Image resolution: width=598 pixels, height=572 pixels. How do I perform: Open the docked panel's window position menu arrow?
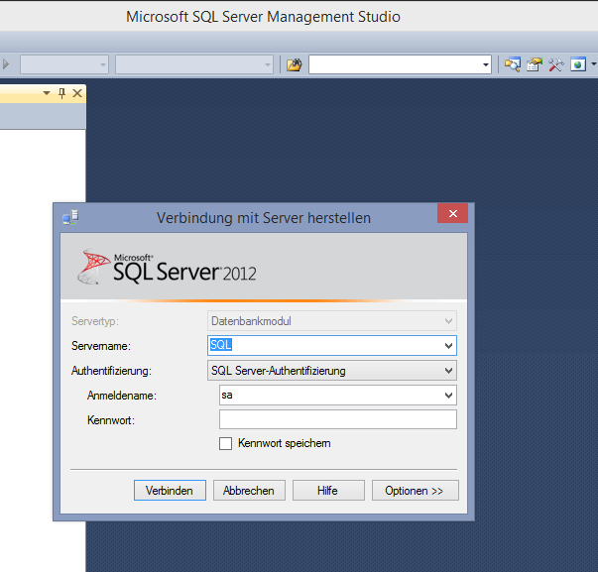pyautogui.click(x=47, y=93)
